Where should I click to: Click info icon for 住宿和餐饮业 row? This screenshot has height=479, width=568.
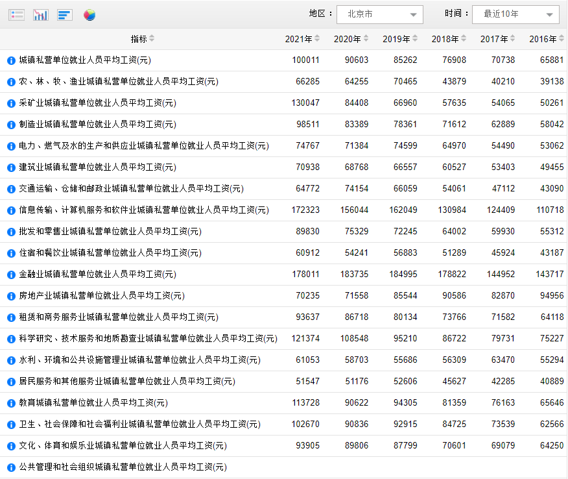pyautogui.click(x=11, y=253)
